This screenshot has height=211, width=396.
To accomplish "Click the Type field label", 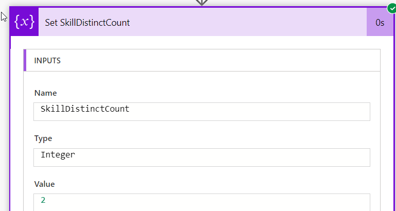I will pos(43,138).
